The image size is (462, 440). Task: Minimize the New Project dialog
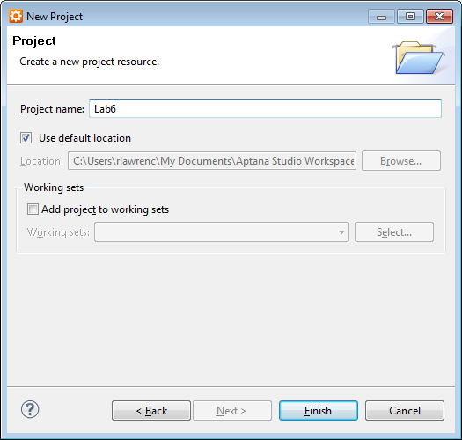(x=381, y=16)
